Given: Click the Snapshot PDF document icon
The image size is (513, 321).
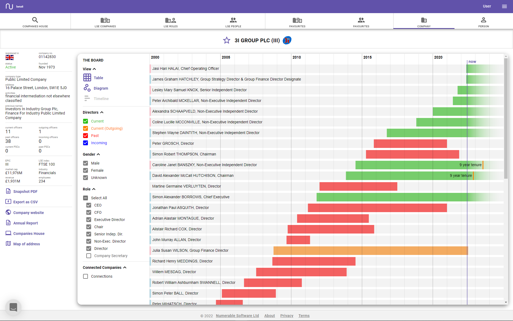Looking at the screenshot, I should click(8, 191).
